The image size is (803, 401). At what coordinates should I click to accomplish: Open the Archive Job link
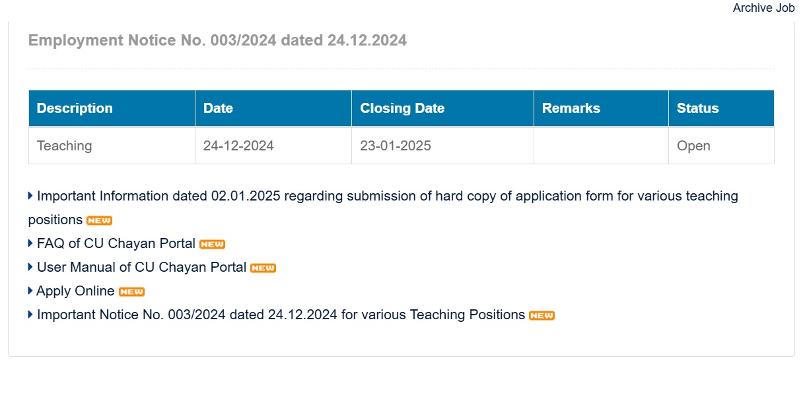click(763, 9)
